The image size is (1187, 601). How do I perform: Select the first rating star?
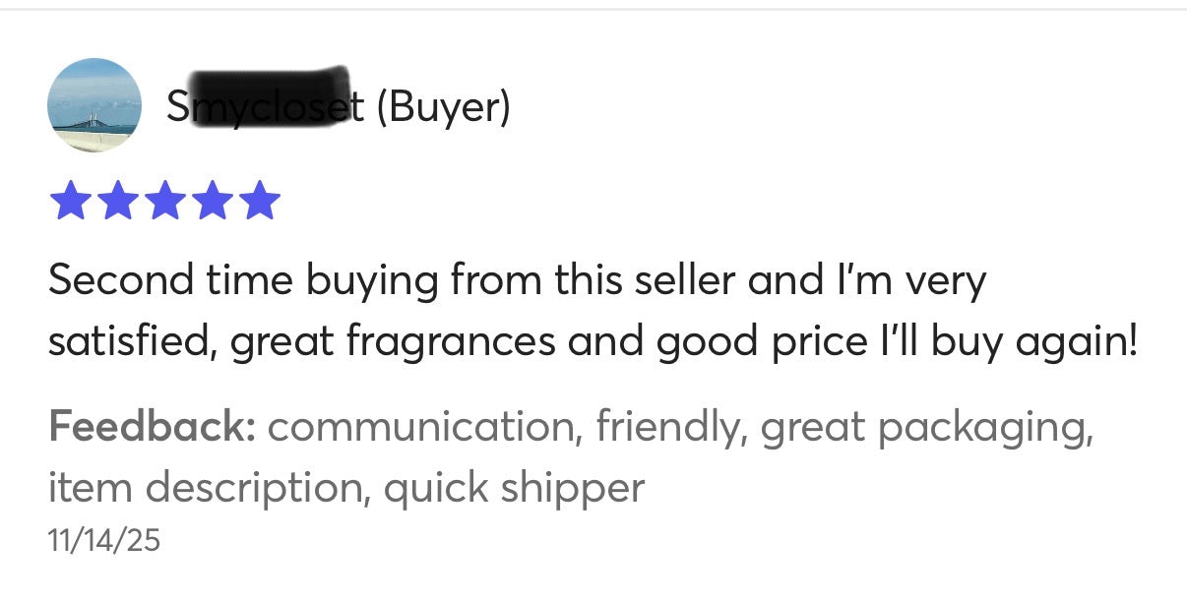point(68,201)
